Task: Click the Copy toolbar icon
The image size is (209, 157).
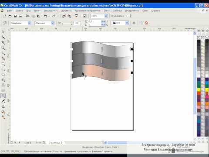Action: pyautogui.click(x=33, y=16)
